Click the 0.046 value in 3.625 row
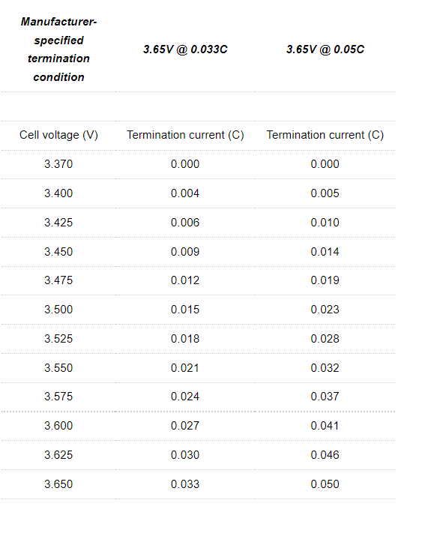Screen dimensions: 437x536 pyautogui.click(x=325, y=455)
